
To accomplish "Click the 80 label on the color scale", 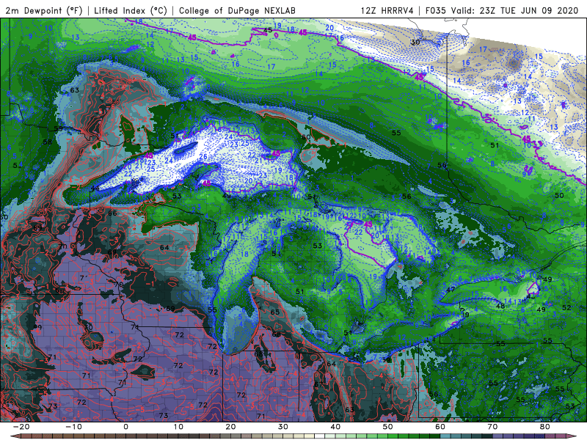I will click(x=545, y=427).
